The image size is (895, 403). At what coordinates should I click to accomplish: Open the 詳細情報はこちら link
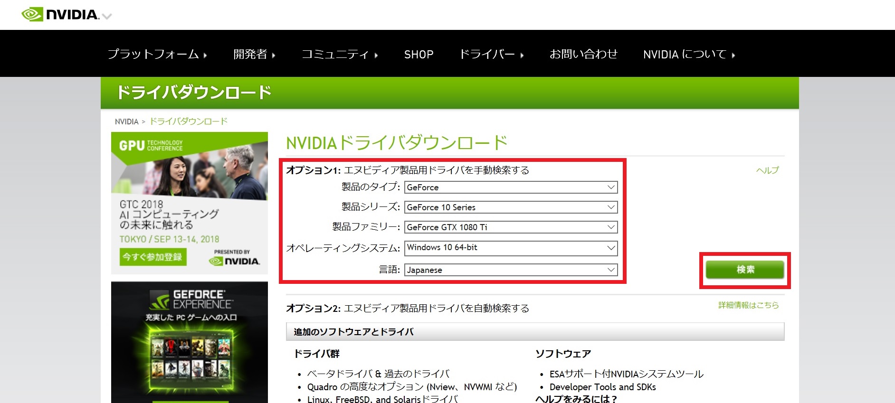click(749, 305)
